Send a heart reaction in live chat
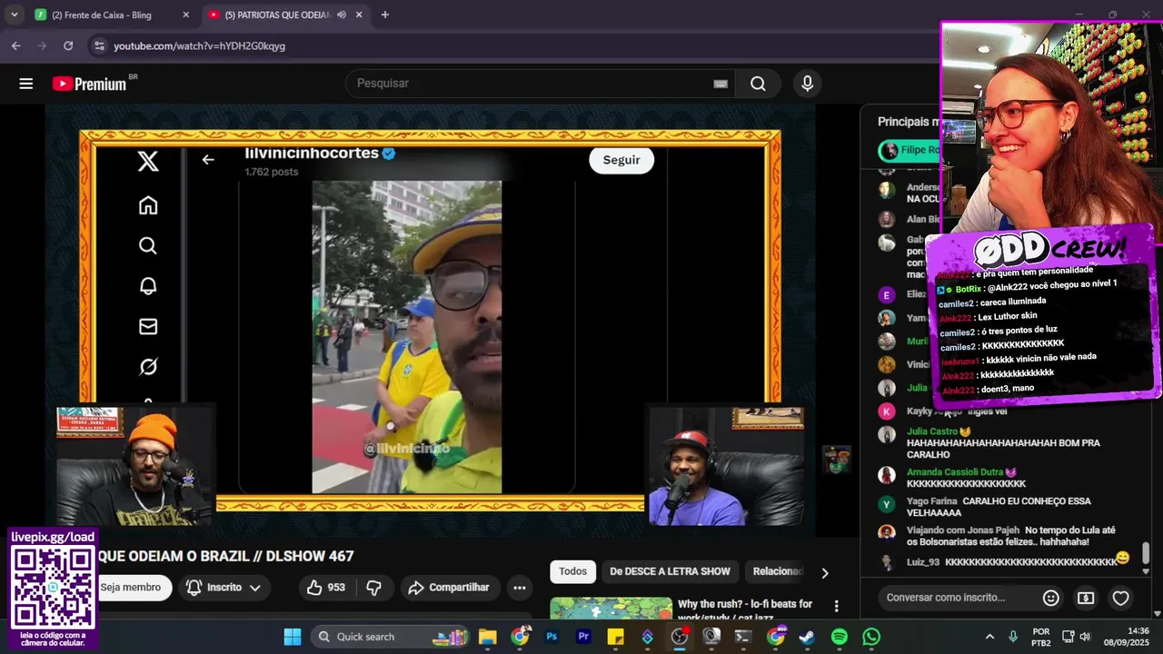This screenshot has height=654, width=1163. [x=1120, y=598]
